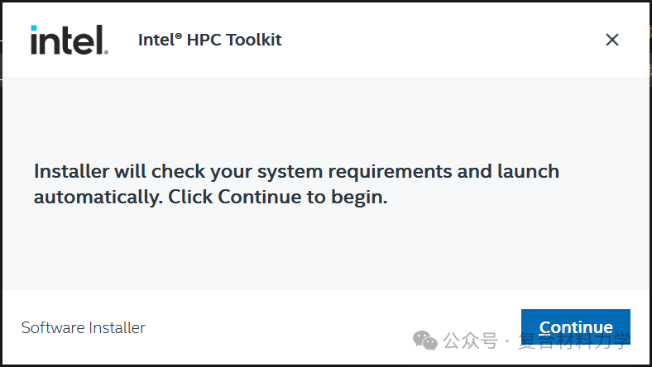The image size is (652, 367).
Task: Click the phrase system requirements in the message
Action: tap(354, 173)
